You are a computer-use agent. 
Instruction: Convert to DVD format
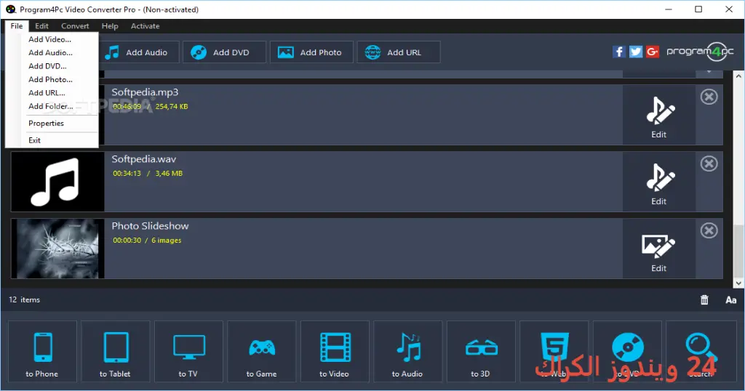(x=627, y=351)
